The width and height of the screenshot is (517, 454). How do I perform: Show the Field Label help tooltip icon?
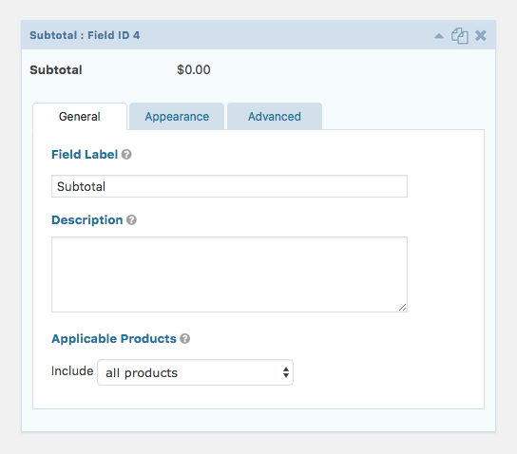126,154
